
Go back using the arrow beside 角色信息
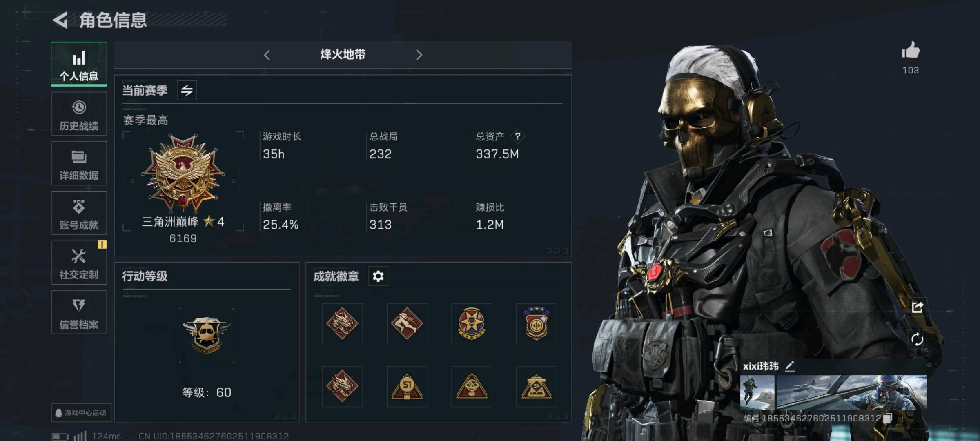60,20
